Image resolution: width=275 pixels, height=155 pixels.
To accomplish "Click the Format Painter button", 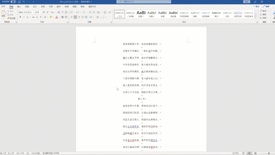I will tap(11, 18).
